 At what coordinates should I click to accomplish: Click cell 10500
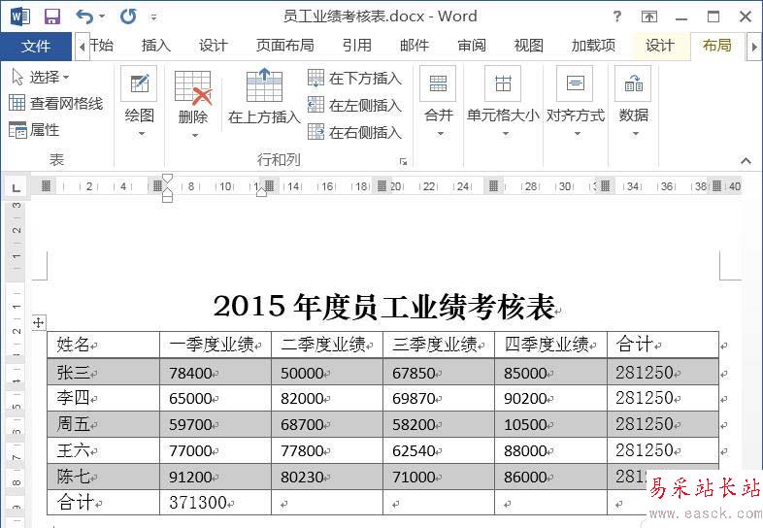tap(550, 424)
